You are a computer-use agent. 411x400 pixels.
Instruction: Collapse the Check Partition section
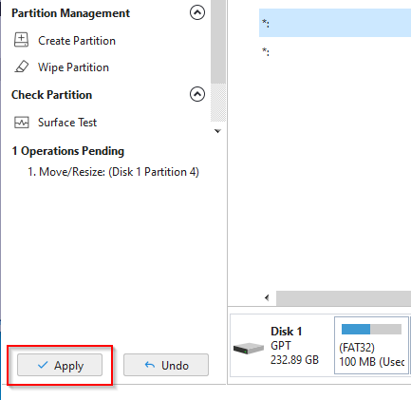(x=197, y=94)
